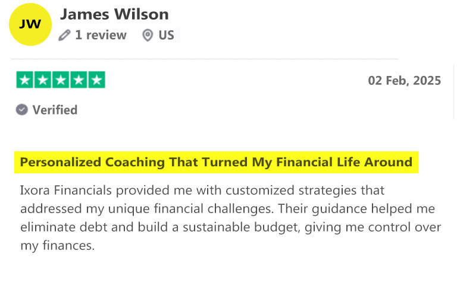The height and width of the screenshot is (295, 457).
Task: Click the second green rating star
Action: point(43,80)
